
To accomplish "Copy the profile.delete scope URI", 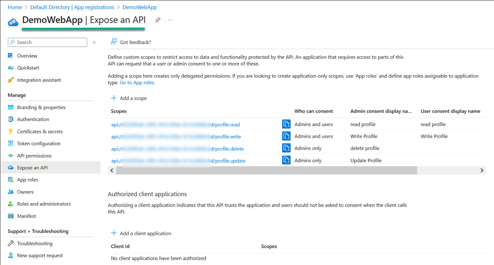I will (x=286, y=148).
